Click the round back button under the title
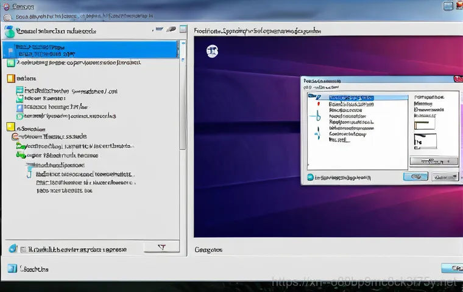This screenshot has width=463, height=292. pos(7,18)
